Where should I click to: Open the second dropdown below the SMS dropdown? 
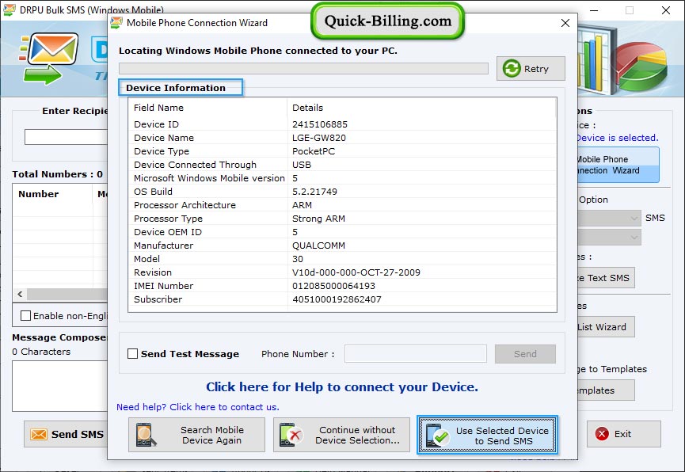point(610,238)
